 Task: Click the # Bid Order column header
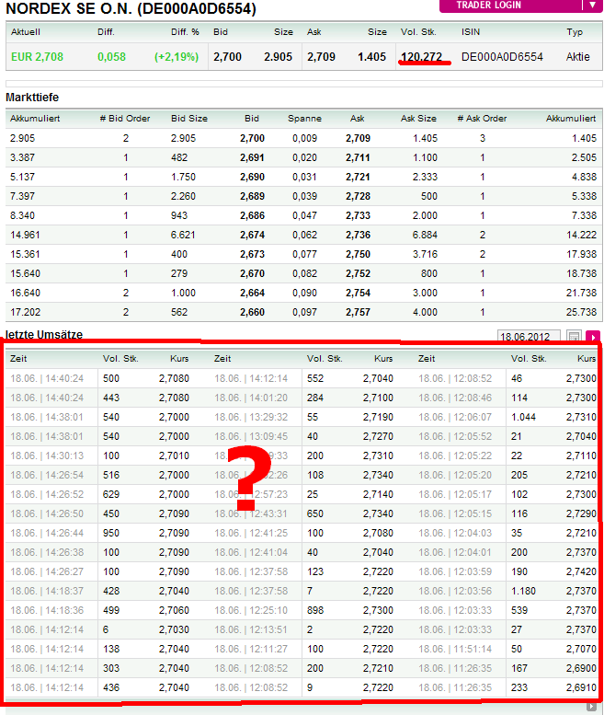tap(125, 119)
